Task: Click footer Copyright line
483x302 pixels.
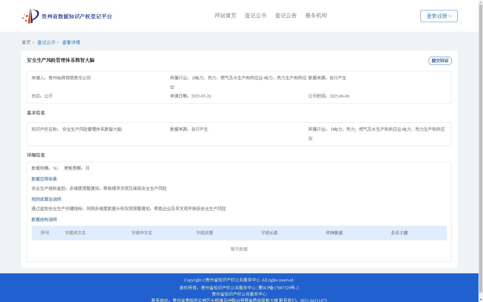Action: point(239,280)
